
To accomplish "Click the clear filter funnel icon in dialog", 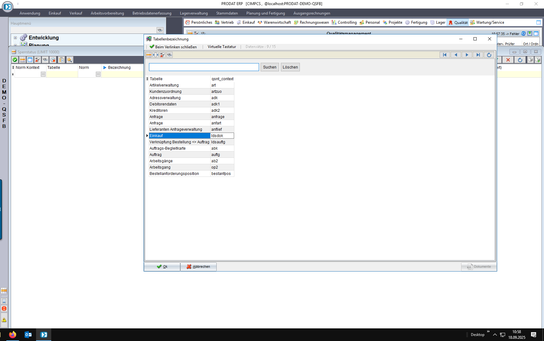I will (163, 55).
